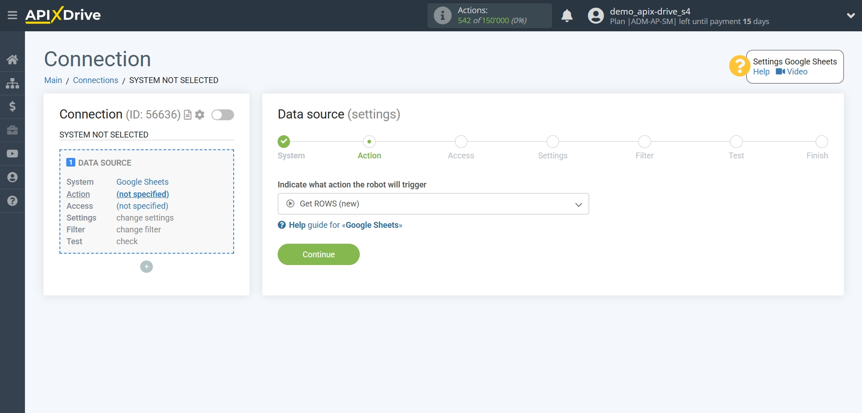Open the Get ROWS action dropdown

432,203
